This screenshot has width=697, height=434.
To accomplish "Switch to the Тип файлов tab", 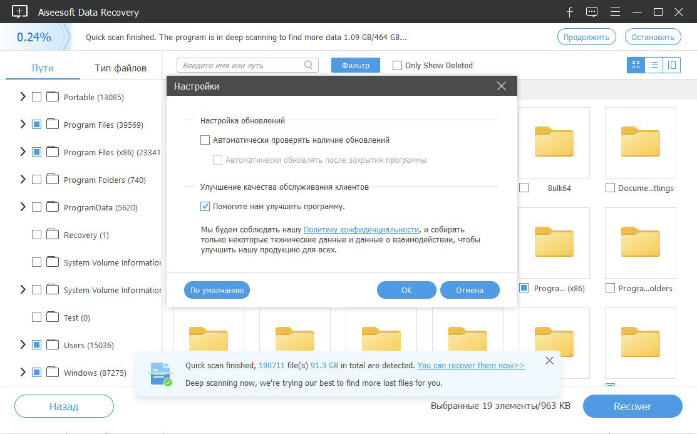I will pyautogui.click(x=120, y=68).
